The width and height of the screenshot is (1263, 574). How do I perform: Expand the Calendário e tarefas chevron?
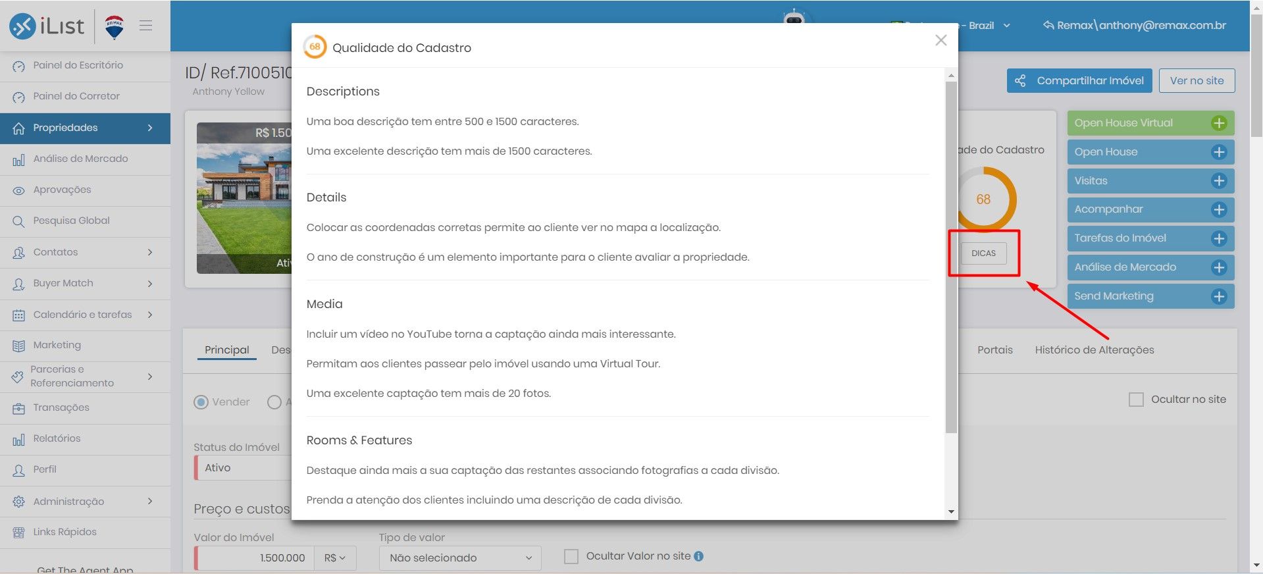(x=150, y=315)
